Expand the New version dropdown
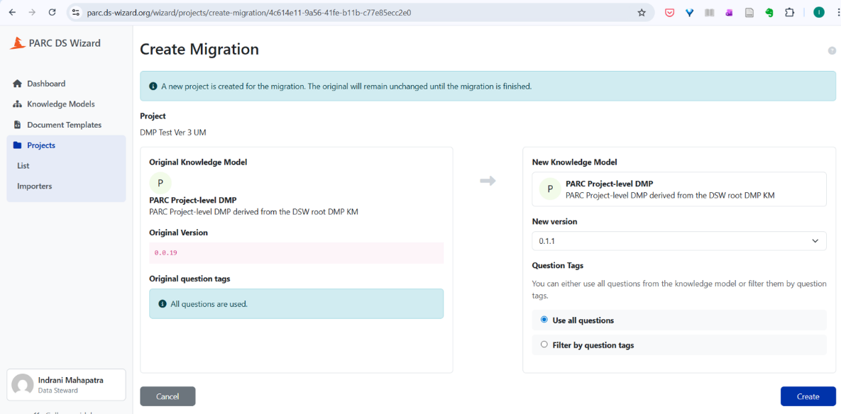 pyautogui.click(x=678, y=241)
